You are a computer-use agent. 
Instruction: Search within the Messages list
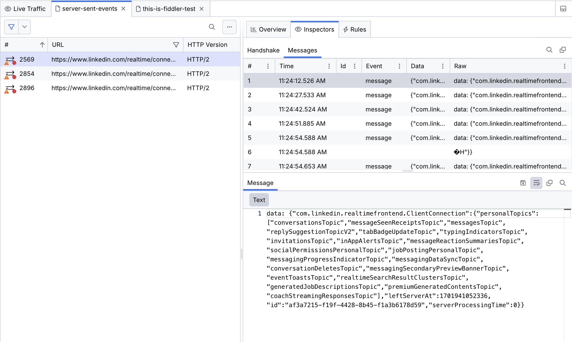point(549,50)
